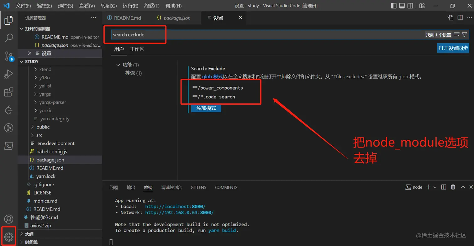Open the glob 模式 link
The image size is (474, 246).
click(x=212, y=76)
